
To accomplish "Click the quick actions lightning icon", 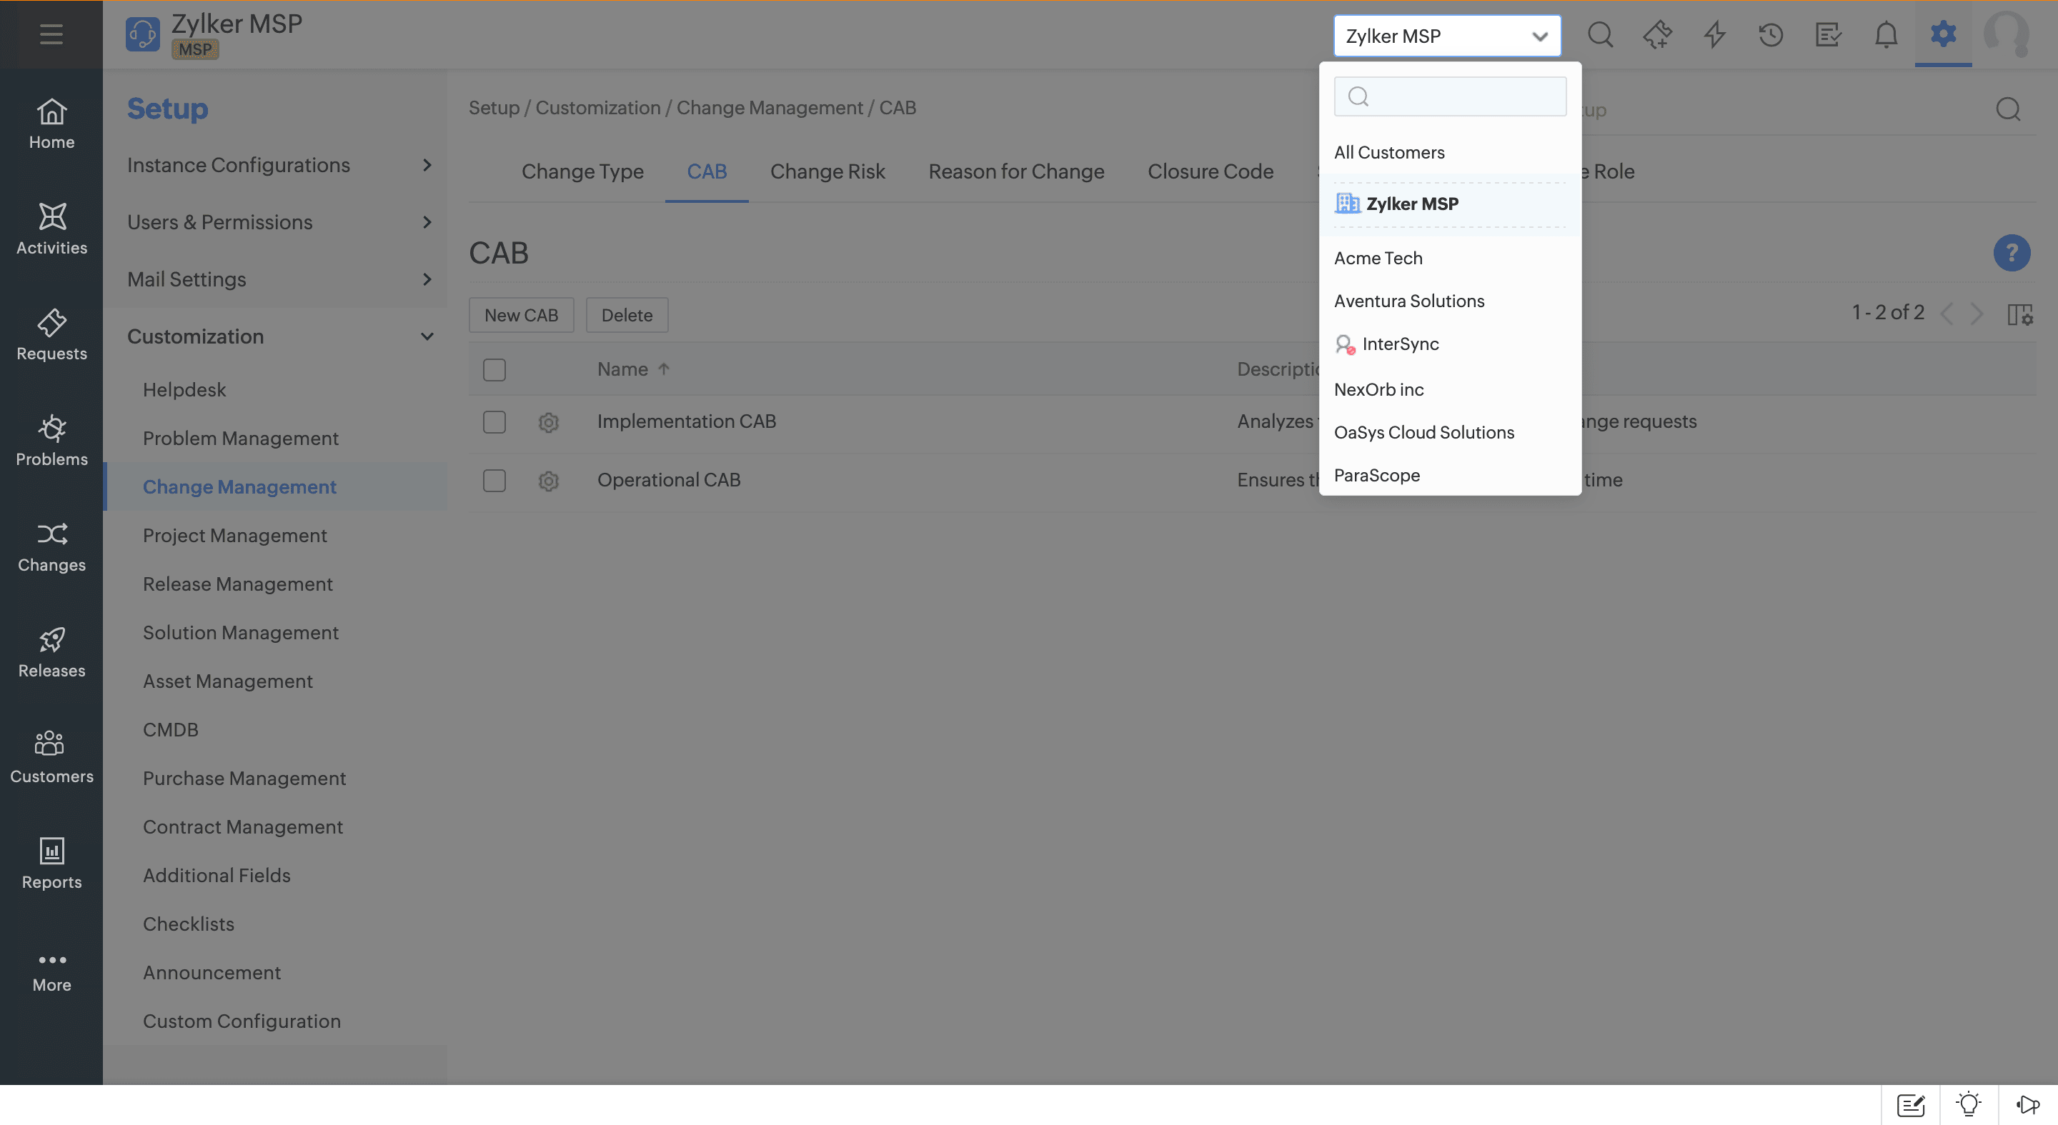I will tap(1714, 35).
